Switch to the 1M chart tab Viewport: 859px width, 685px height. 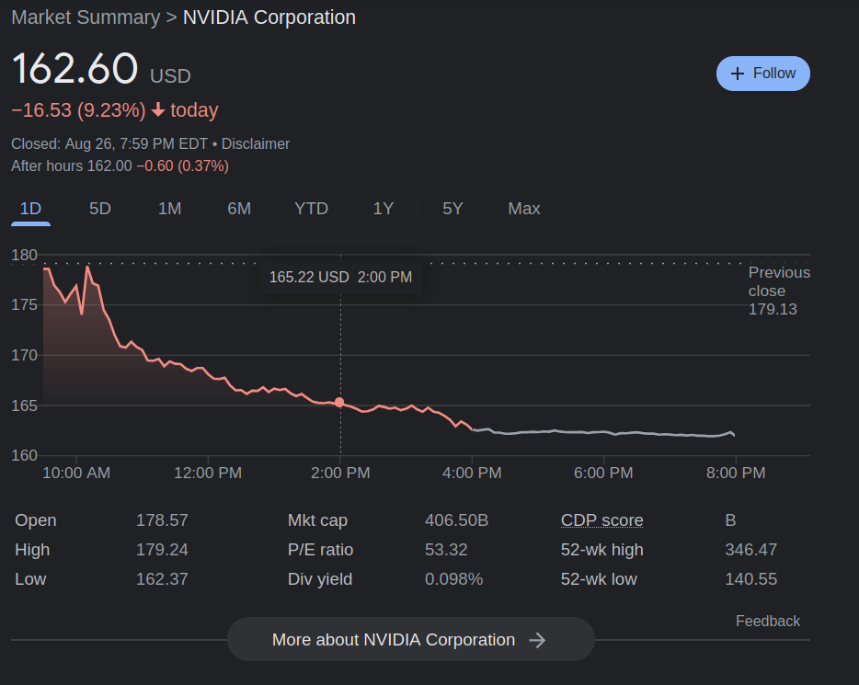click(169, 209)
